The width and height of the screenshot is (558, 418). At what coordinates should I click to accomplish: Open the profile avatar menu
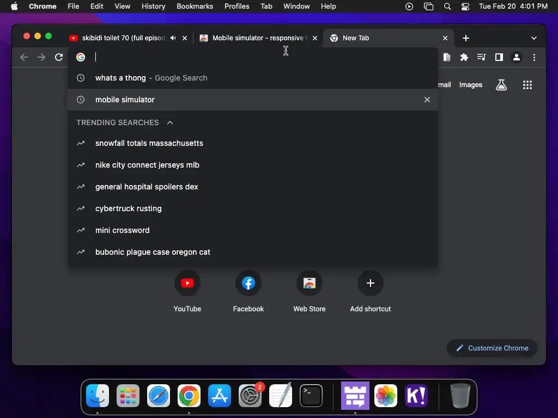click(517, 57)
